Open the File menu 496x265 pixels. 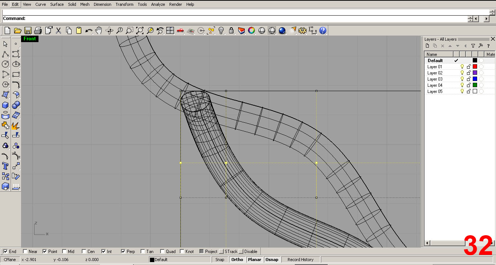pyautogui.click(x=5, y=4)
